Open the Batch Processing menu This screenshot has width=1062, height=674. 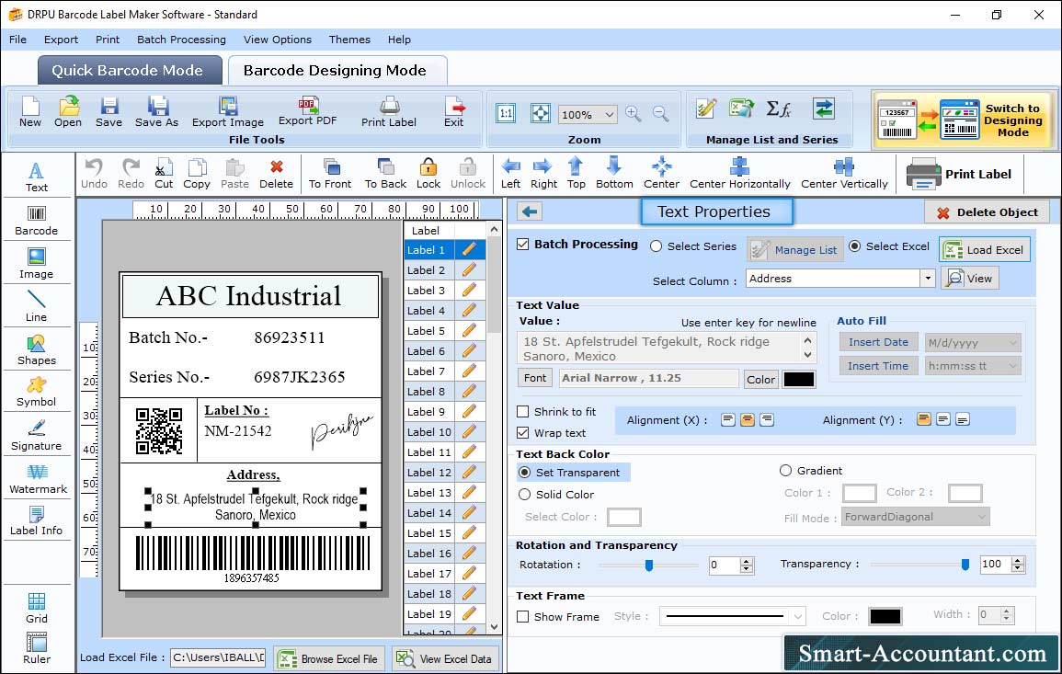click(x=181, y=40)
